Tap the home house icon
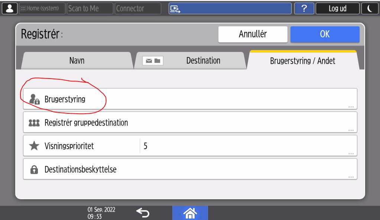380x220 pixels. pos(190,212)
